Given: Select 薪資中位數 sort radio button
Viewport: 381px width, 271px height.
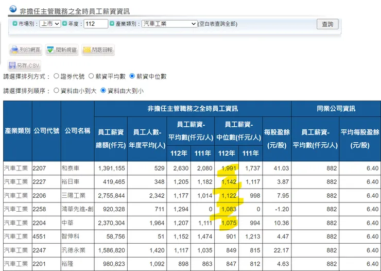Looking at the screenshot, I should pyautogui.click(x=132, y=76).
